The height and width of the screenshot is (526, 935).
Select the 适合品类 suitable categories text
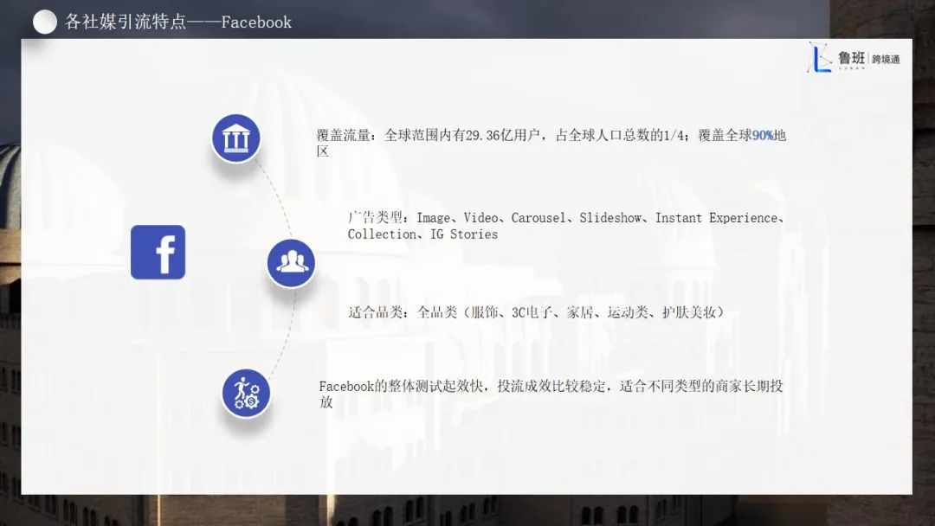coord(536,312)
